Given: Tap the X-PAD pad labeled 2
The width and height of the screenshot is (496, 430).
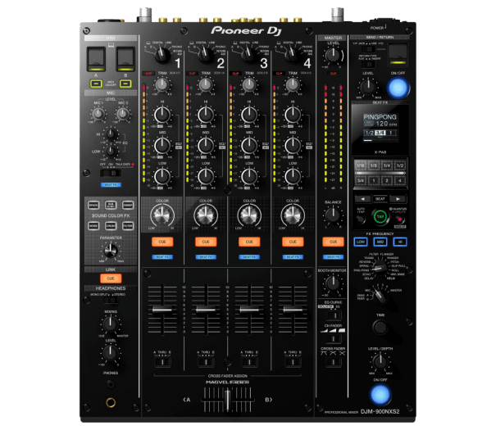Looking at the screenshot, I should coord(387,181).
